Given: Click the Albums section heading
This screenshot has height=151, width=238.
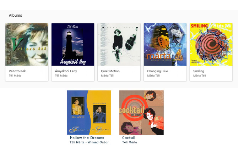Looking at the screenshot, I should (16, 15).
